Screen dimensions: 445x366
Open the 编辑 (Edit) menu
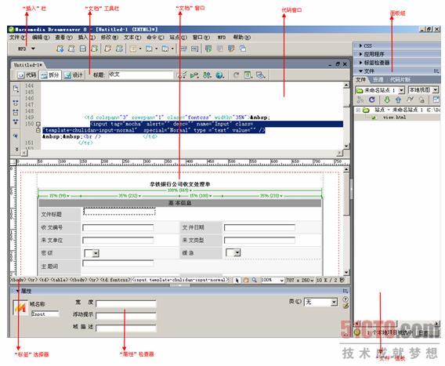pyautogui.click(x=41, y=38)
